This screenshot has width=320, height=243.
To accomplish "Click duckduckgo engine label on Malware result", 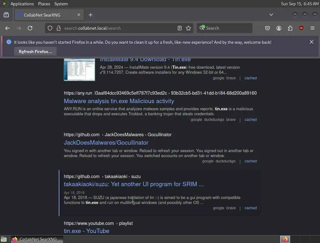I will click(214, 120).
